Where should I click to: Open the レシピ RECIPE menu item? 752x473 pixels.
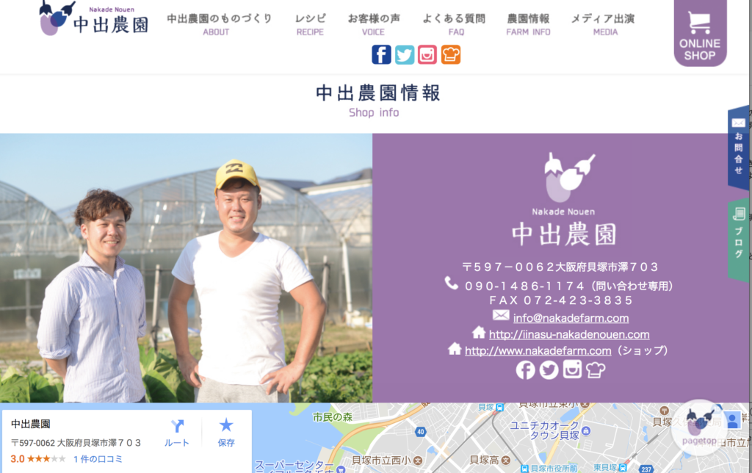point(311,24)
